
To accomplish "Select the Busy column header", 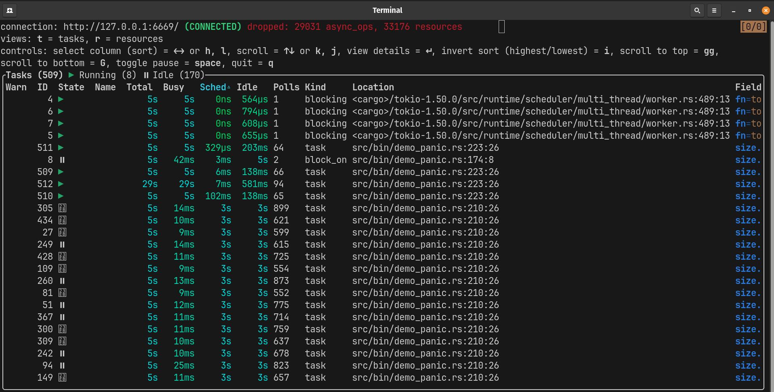I will (x=174, y=87).
